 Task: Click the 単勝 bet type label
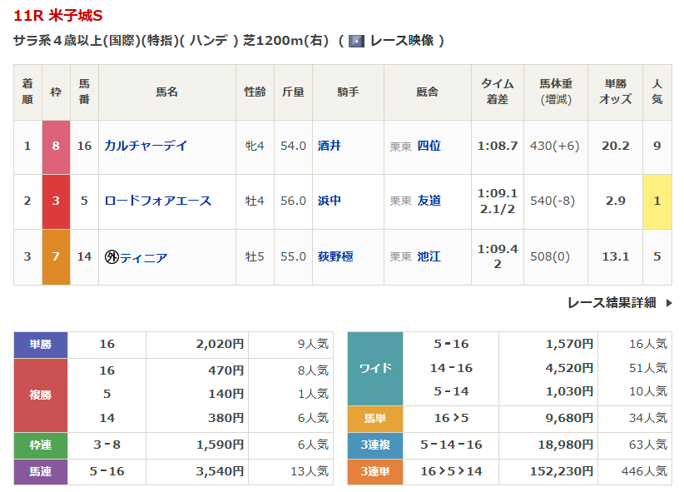click(x=41, y=344)
